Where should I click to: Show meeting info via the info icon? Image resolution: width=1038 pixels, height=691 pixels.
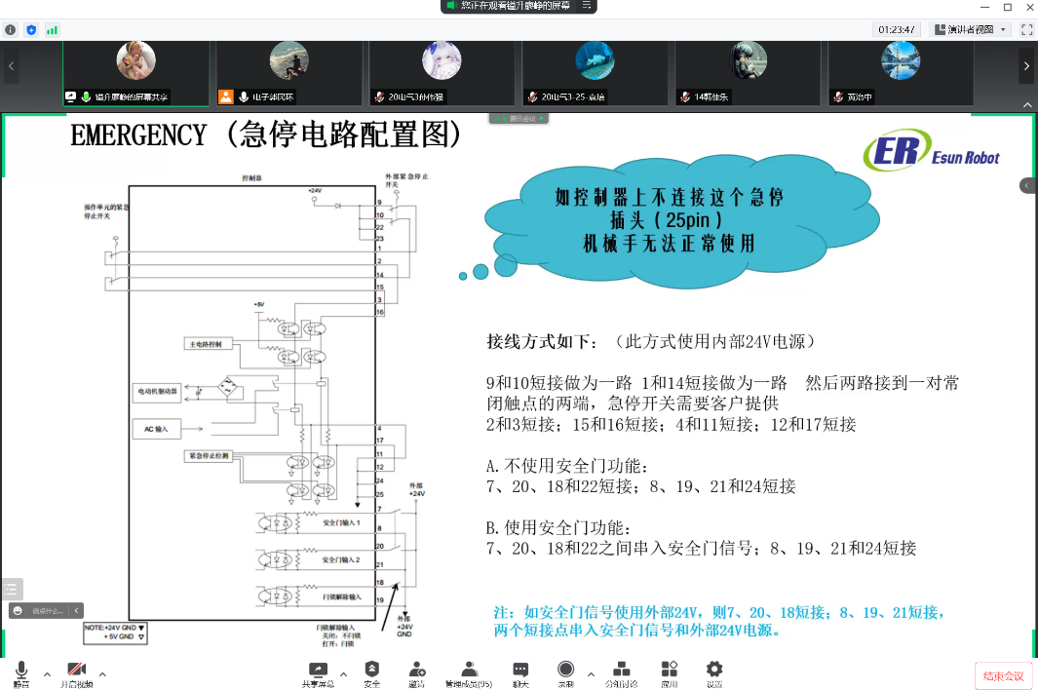pos(11,30)
